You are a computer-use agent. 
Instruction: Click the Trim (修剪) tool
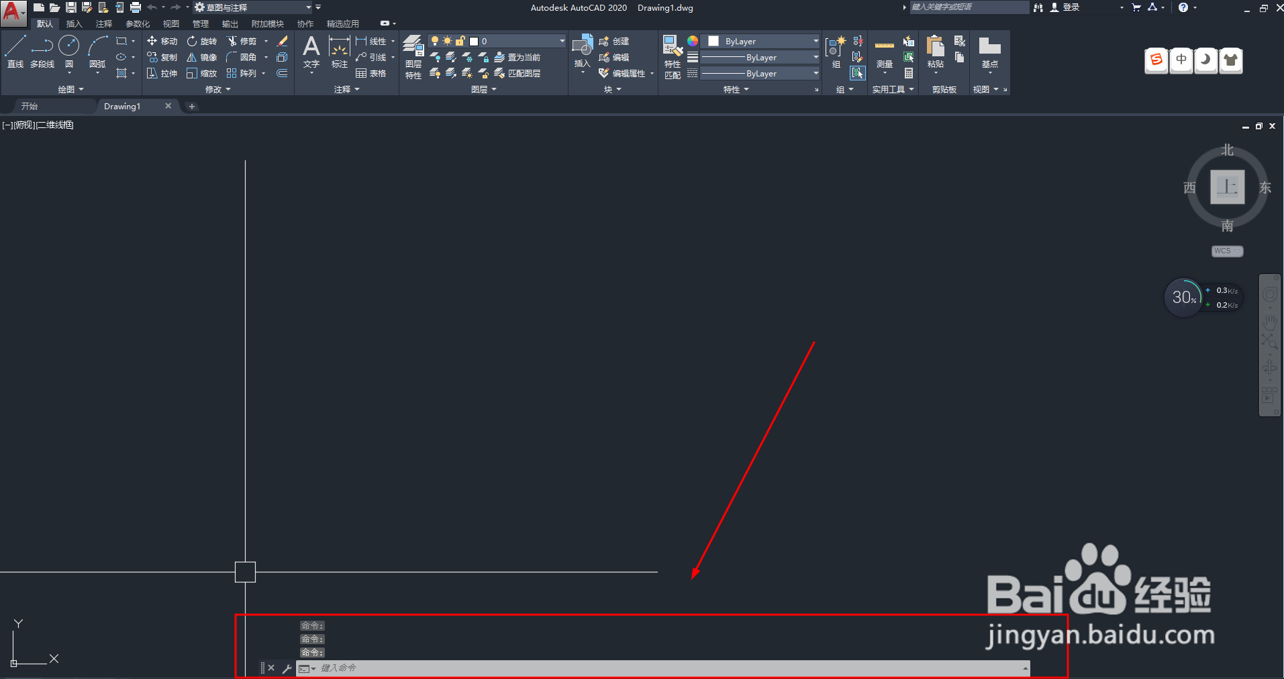pyautogui.click(x=242, y=41)
